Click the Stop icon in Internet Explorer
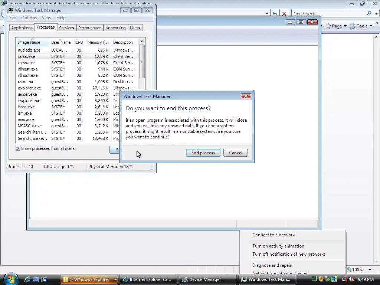 click(284, 14)
